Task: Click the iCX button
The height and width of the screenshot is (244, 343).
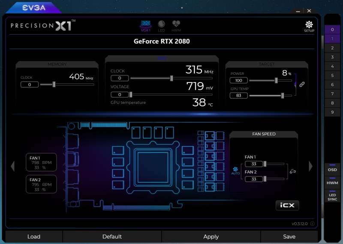Action: coord(287,205)
